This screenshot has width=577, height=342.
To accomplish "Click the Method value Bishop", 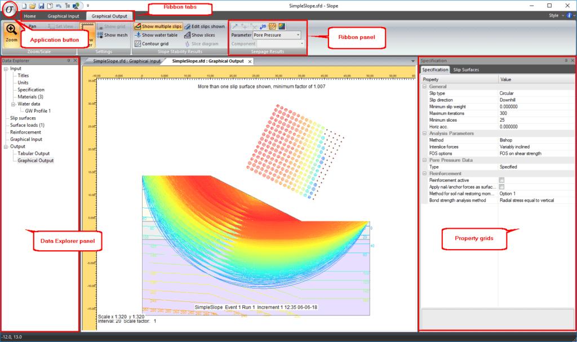I will [505, 140].
